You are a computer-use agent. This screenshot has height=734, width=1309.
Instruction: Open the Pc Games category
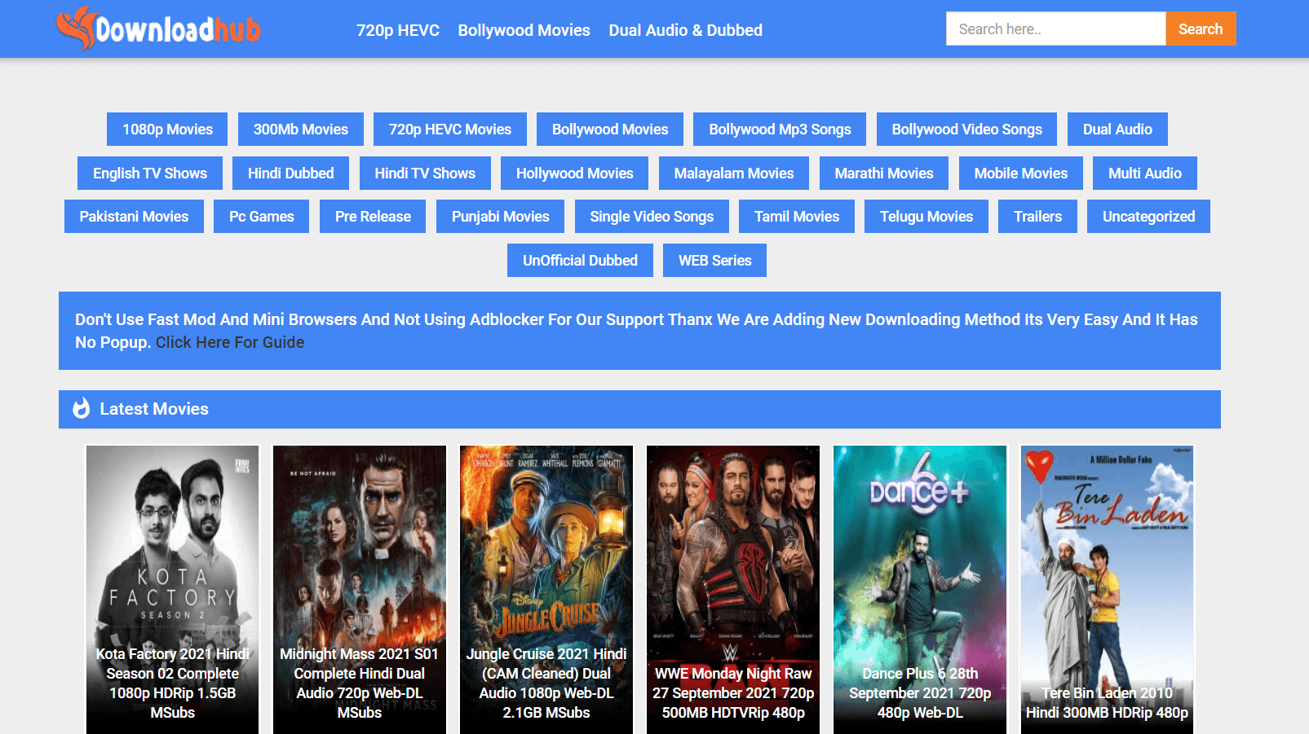pos(261,217)
